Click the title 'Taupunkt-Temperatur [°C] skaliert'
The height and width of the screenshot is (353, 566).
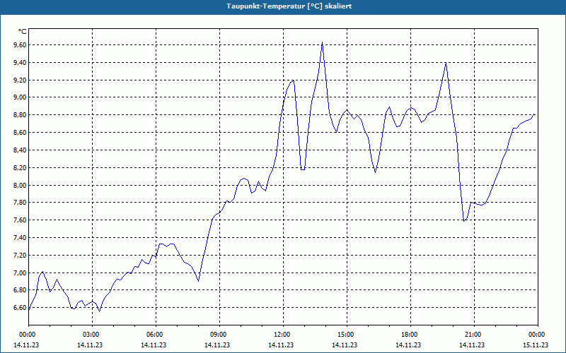point(289,6)
